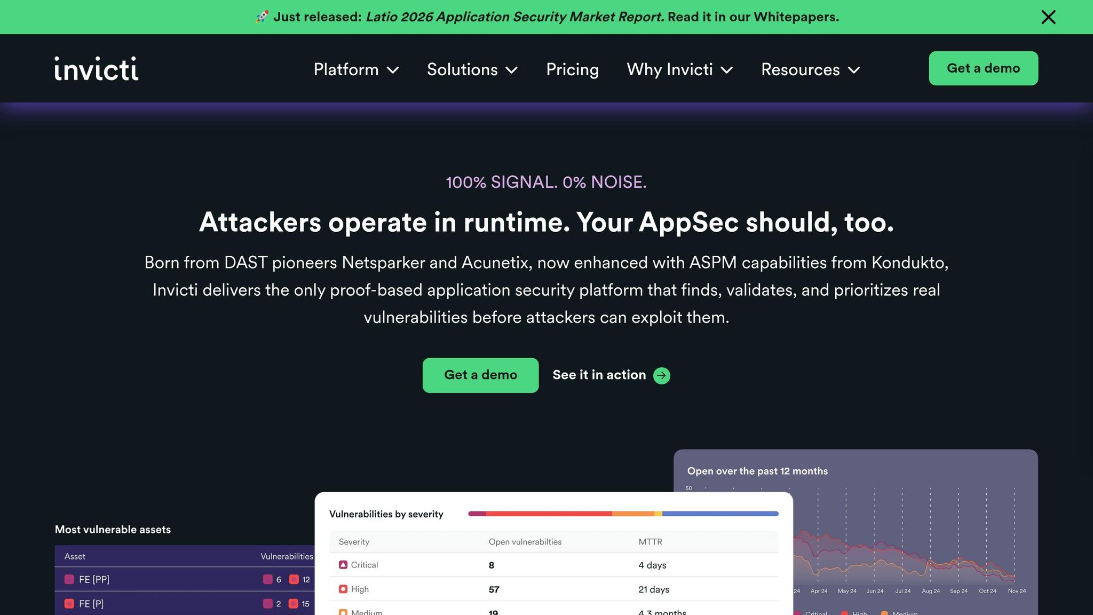
Task: Go to the Pricing page
Action: [572, 69]
